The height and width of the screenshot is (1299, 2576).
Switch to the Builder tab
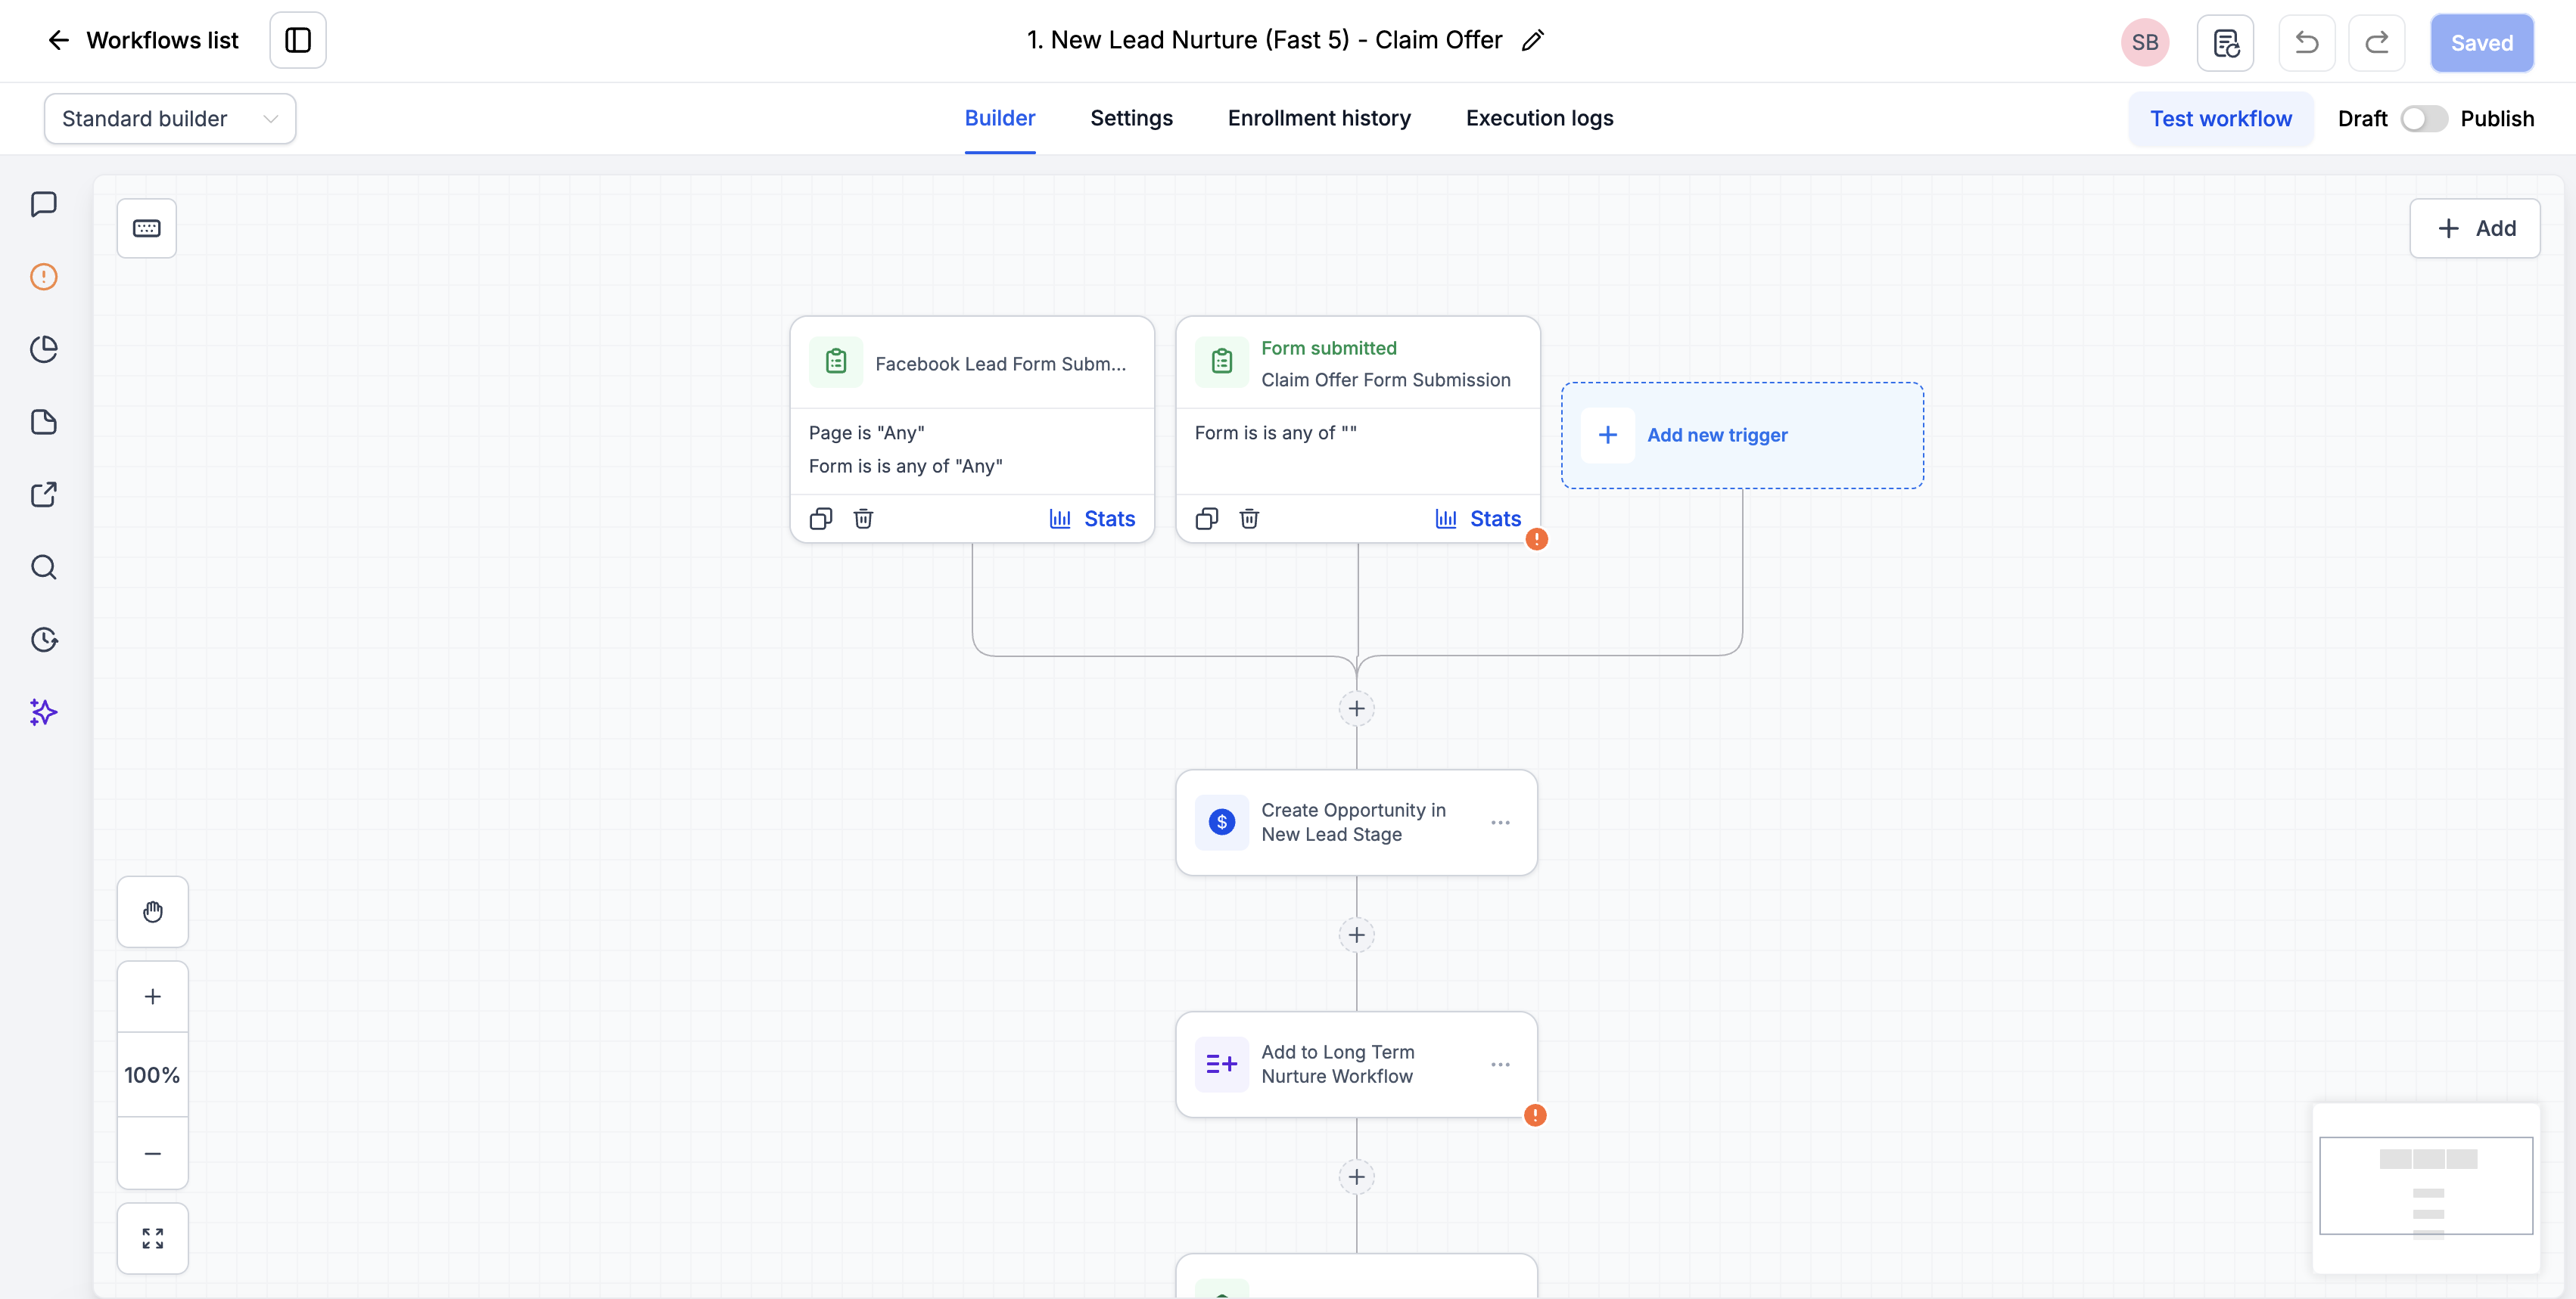(x=1000, y=118)
